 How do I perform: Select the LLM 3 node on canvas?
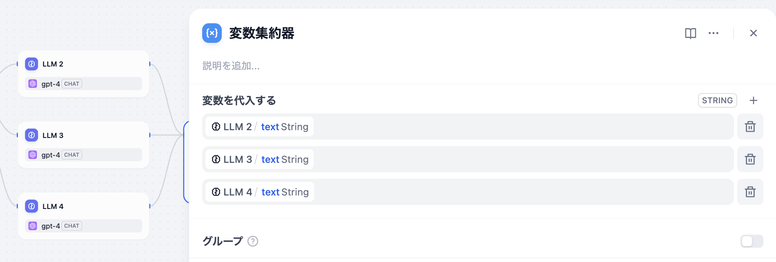pos(83,145)
